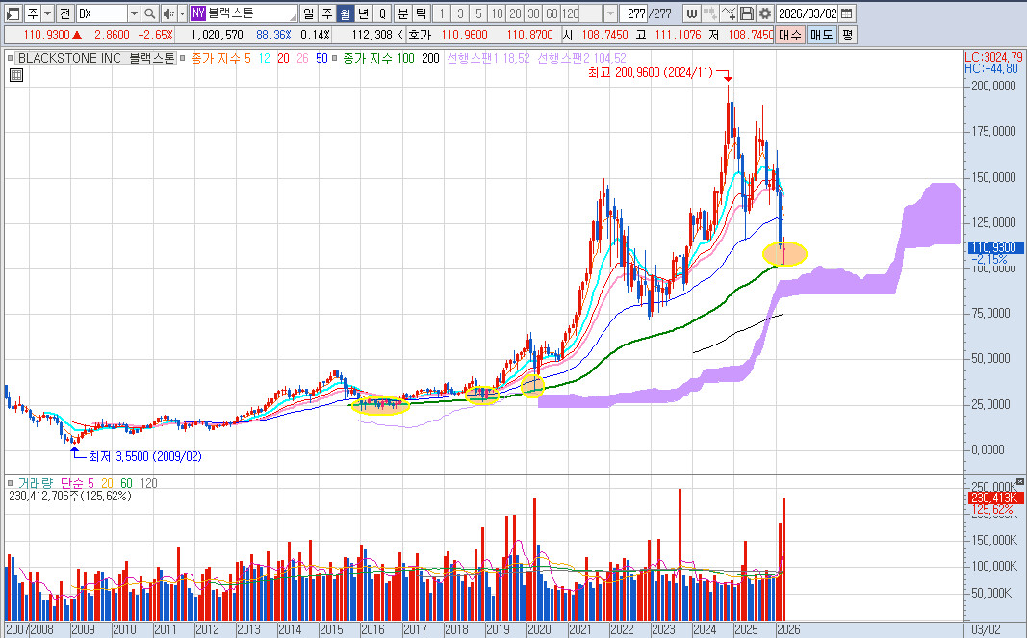Viewport: 1027px width, 638px height.
Task: Click the floppy disk save chart icon
Action: [x=746, y=13]
